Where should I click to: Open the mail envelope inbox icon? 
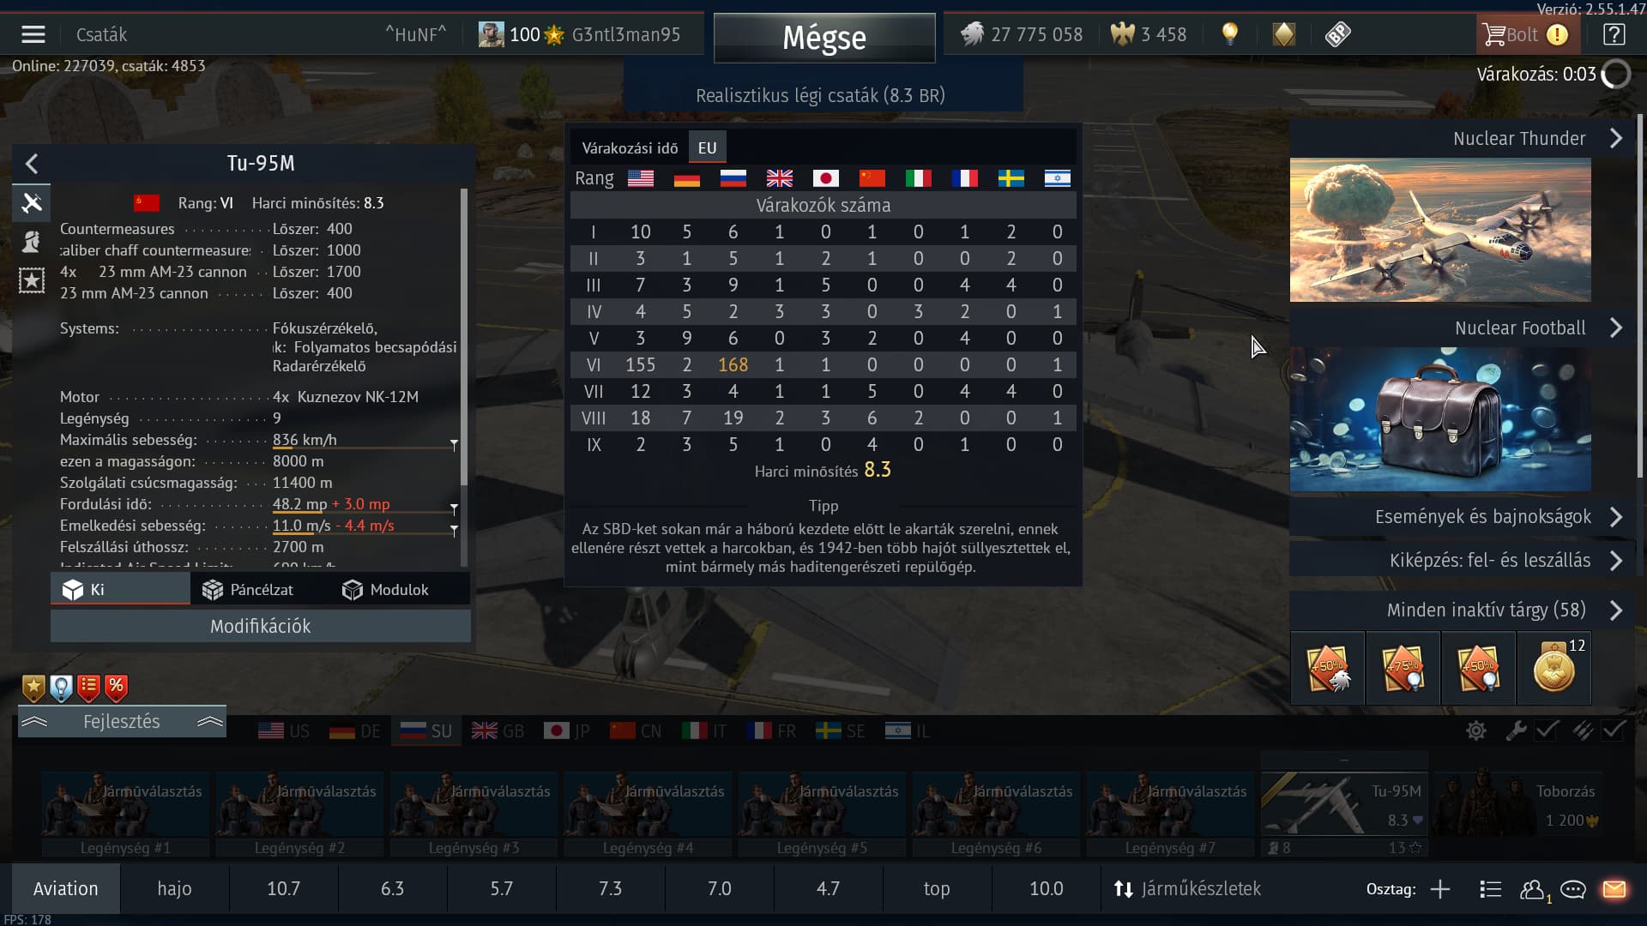(x=1614, y=889)
